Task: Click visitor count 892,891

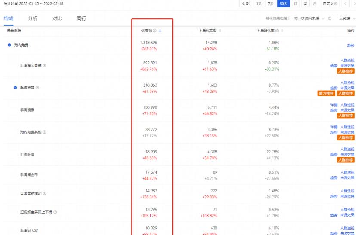Action: (x=150, y=63)
